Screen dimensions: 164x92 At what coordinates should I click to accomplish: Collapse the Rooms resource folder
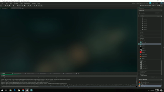click(139, 60)
